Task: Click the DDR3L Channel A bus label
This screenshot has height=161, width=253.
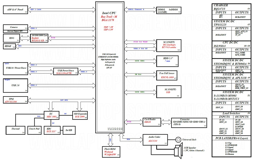Action: (136, 10)
